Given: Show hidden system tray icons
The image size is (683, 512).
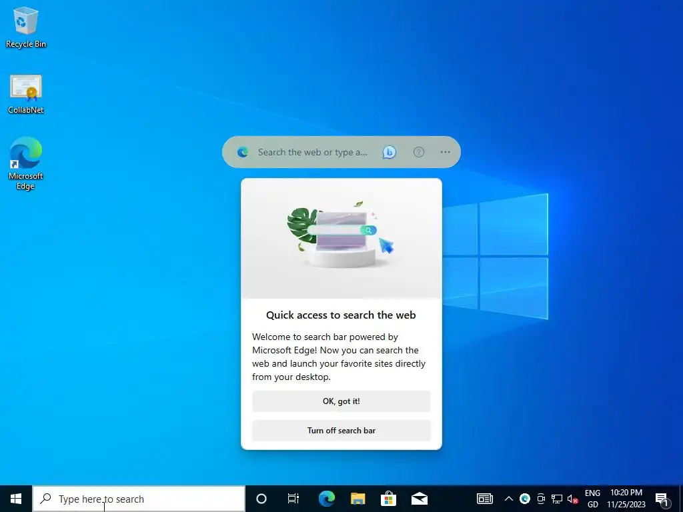Looking at the screenshot, I should coord(508,499).
